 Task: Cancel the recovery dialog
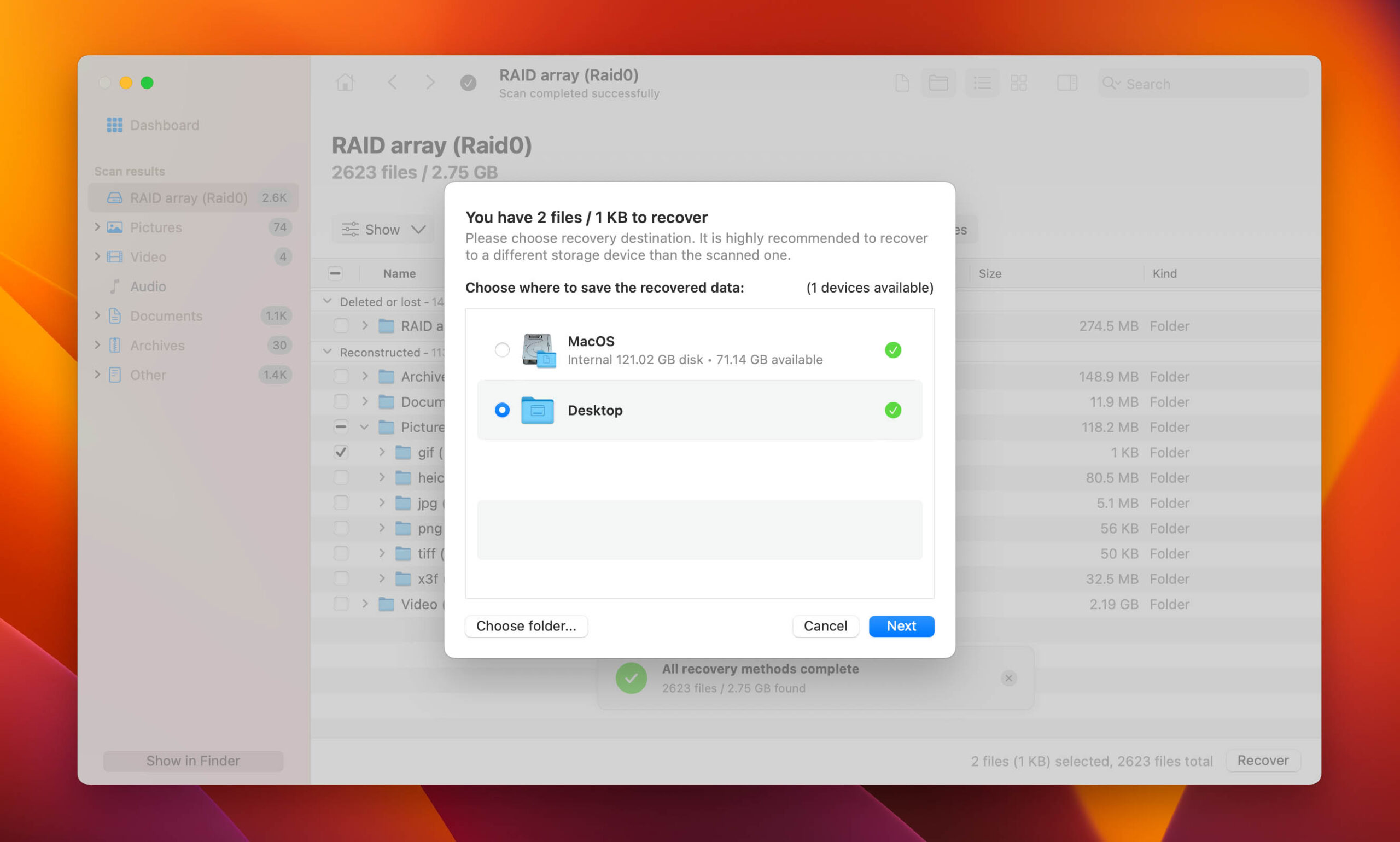click(825, 626)
